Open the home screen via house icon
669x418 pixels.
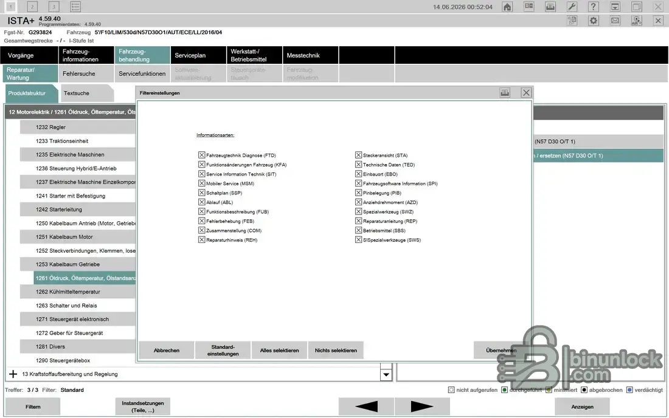507,7
